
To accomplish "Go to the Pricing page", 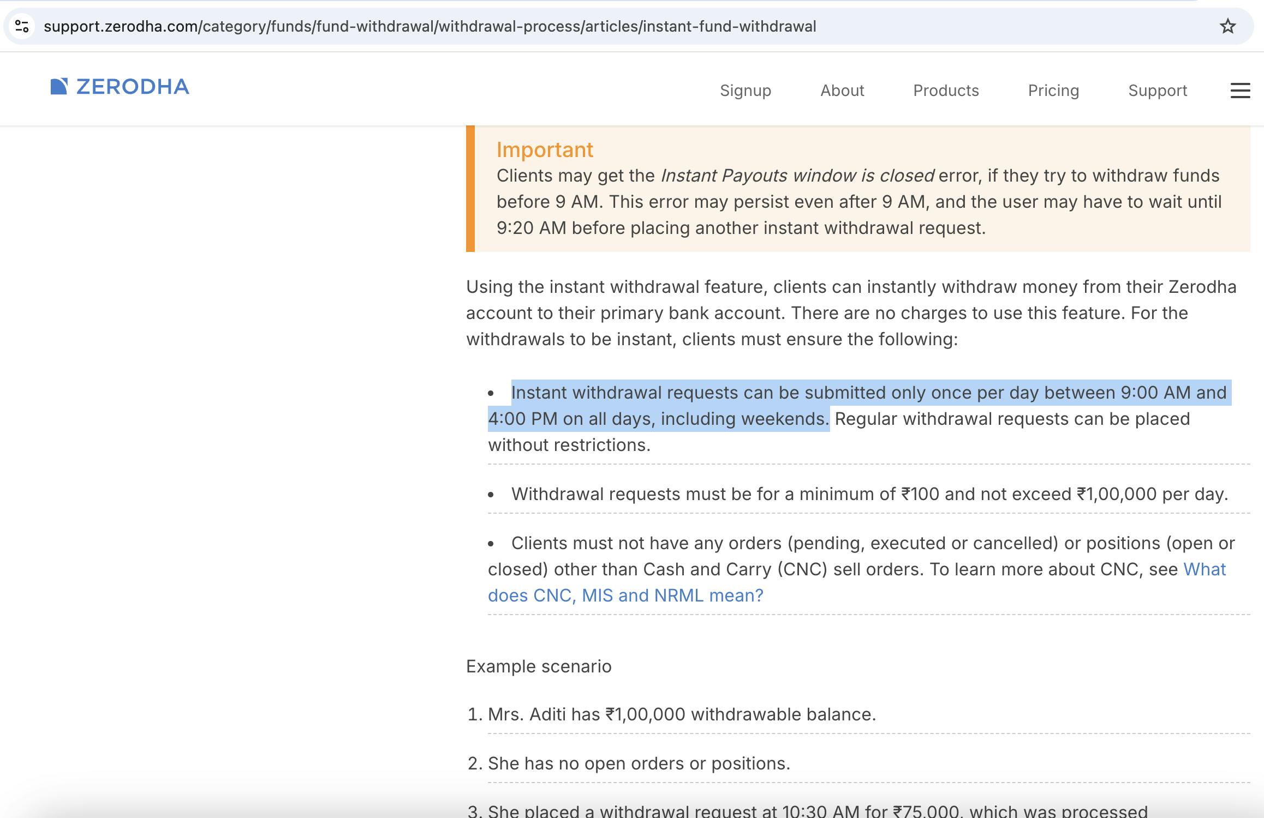I will coord(1053,91).
